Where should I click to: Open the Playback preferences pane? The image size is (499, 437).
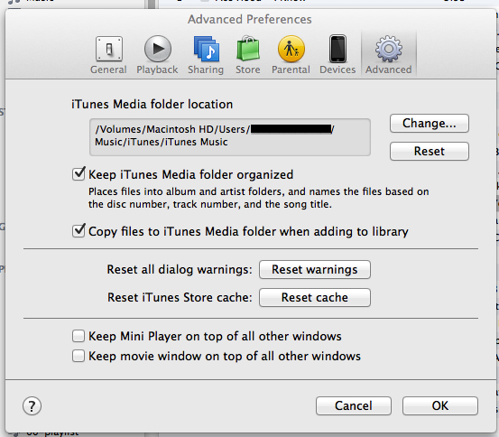tap(157, 55)
